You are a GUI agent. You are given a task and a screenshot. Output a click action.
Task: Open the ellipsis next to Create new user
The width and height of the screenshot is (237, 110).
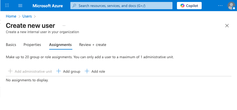point(64,26)
